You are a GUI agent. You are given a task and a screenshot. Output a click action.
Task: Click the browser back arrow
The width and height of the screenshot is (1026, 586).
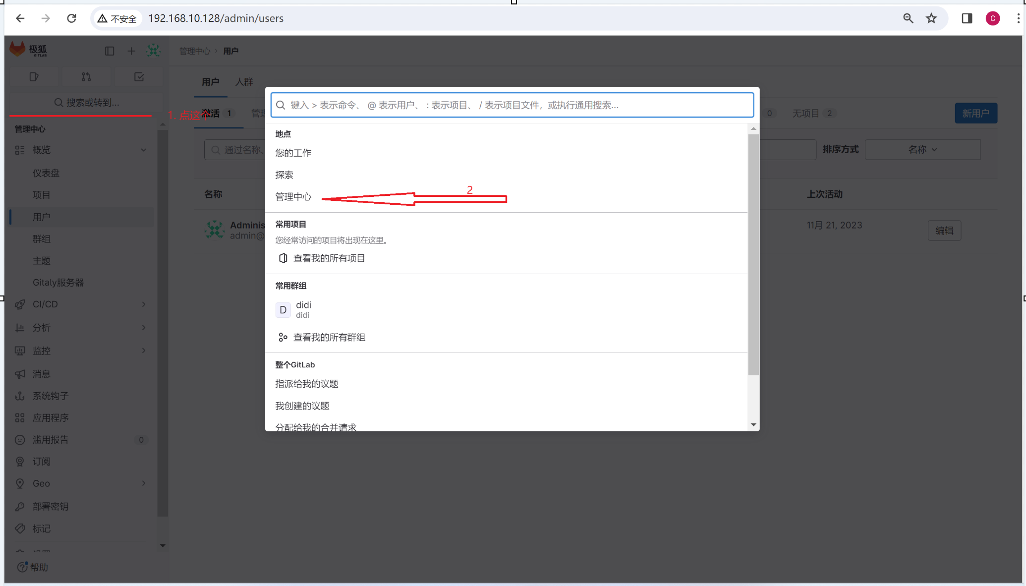click(x=20, y=18)
